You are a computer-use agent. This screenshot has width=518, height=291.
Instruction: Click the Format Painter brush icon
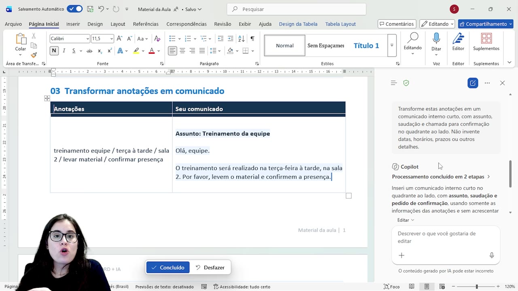coord(34,55)
